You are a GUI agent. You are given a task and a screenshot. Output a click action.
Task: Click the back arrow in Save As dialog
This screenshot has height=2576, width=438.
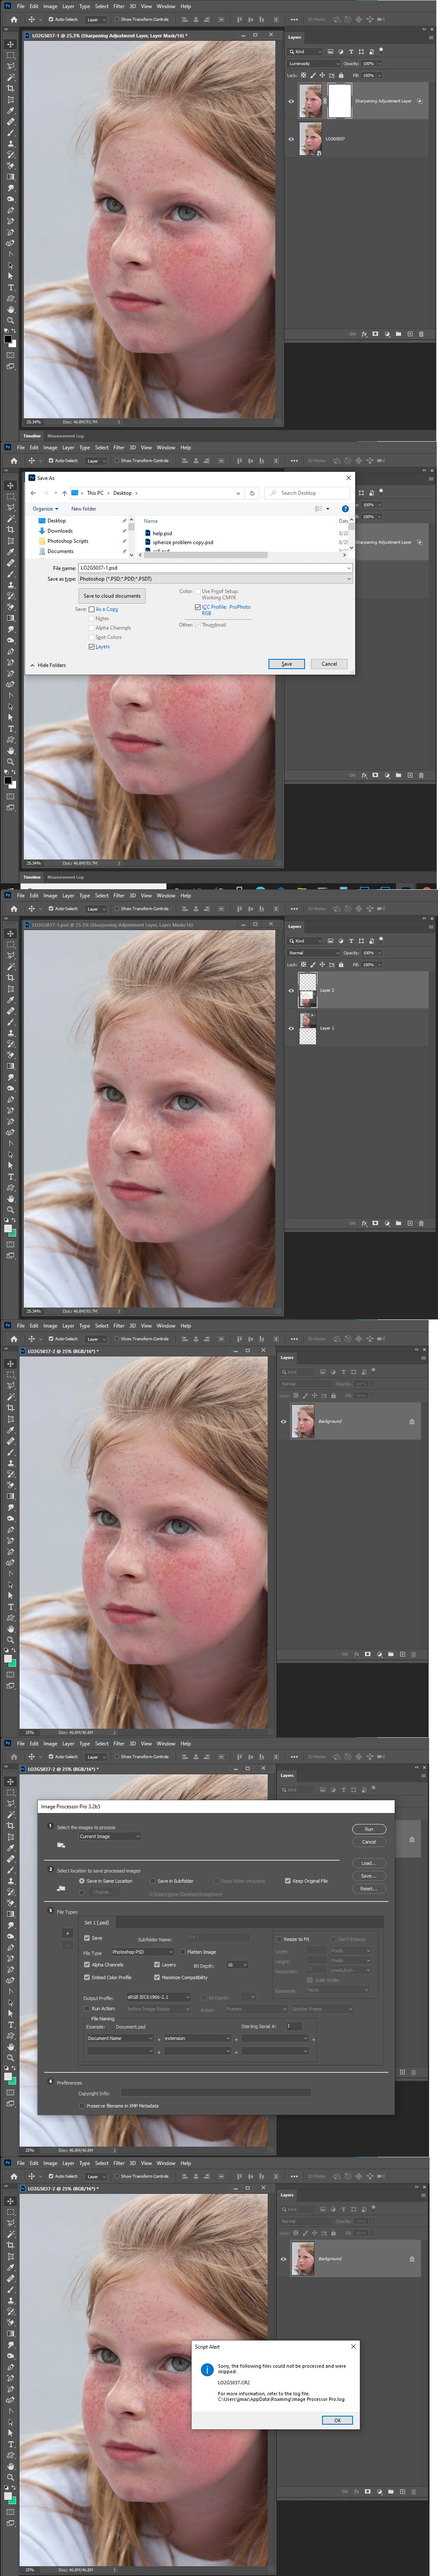tap(33, 493)
